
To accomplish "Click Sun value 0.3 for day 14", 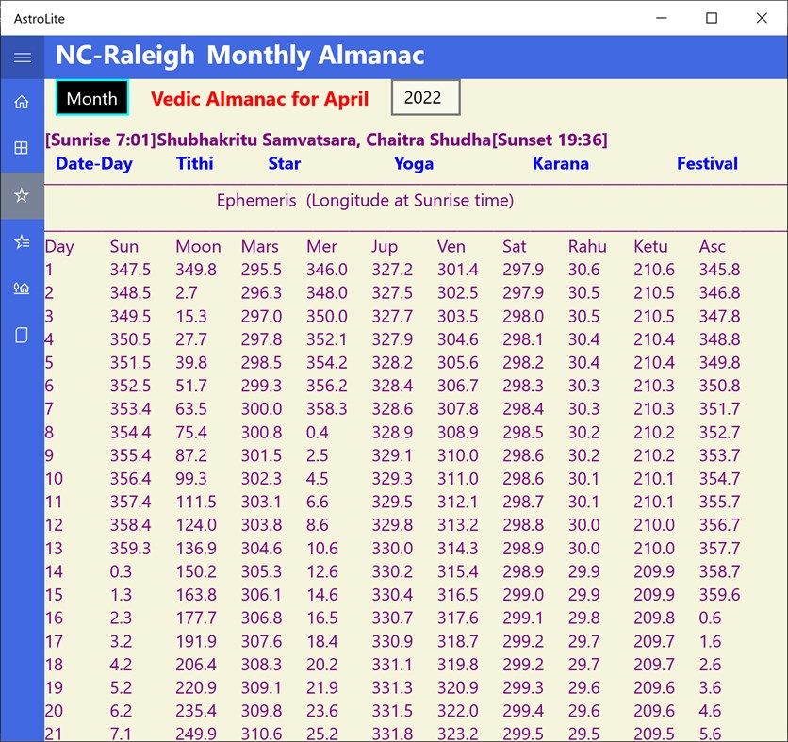I will point(121,571).
